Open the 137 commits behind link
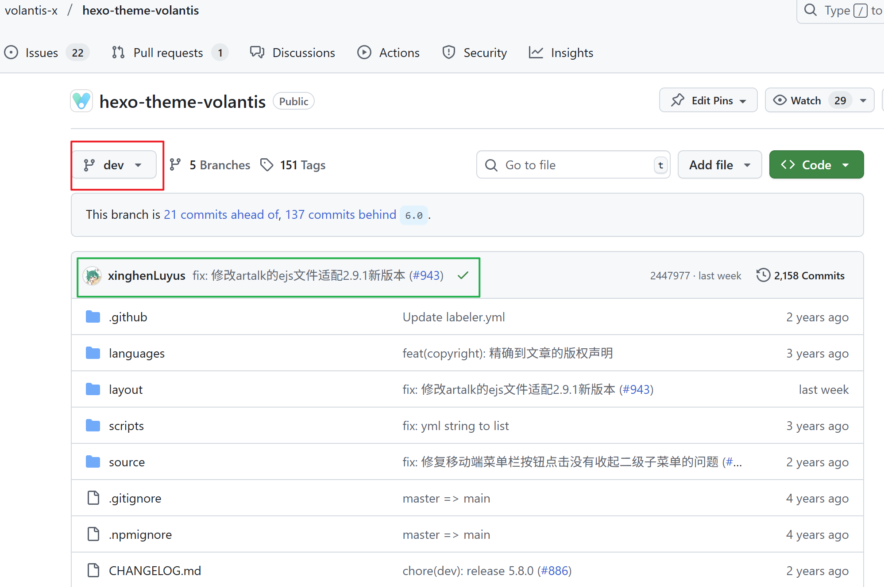The height and width of the screenshot is (587, 884). coord(340,214)
